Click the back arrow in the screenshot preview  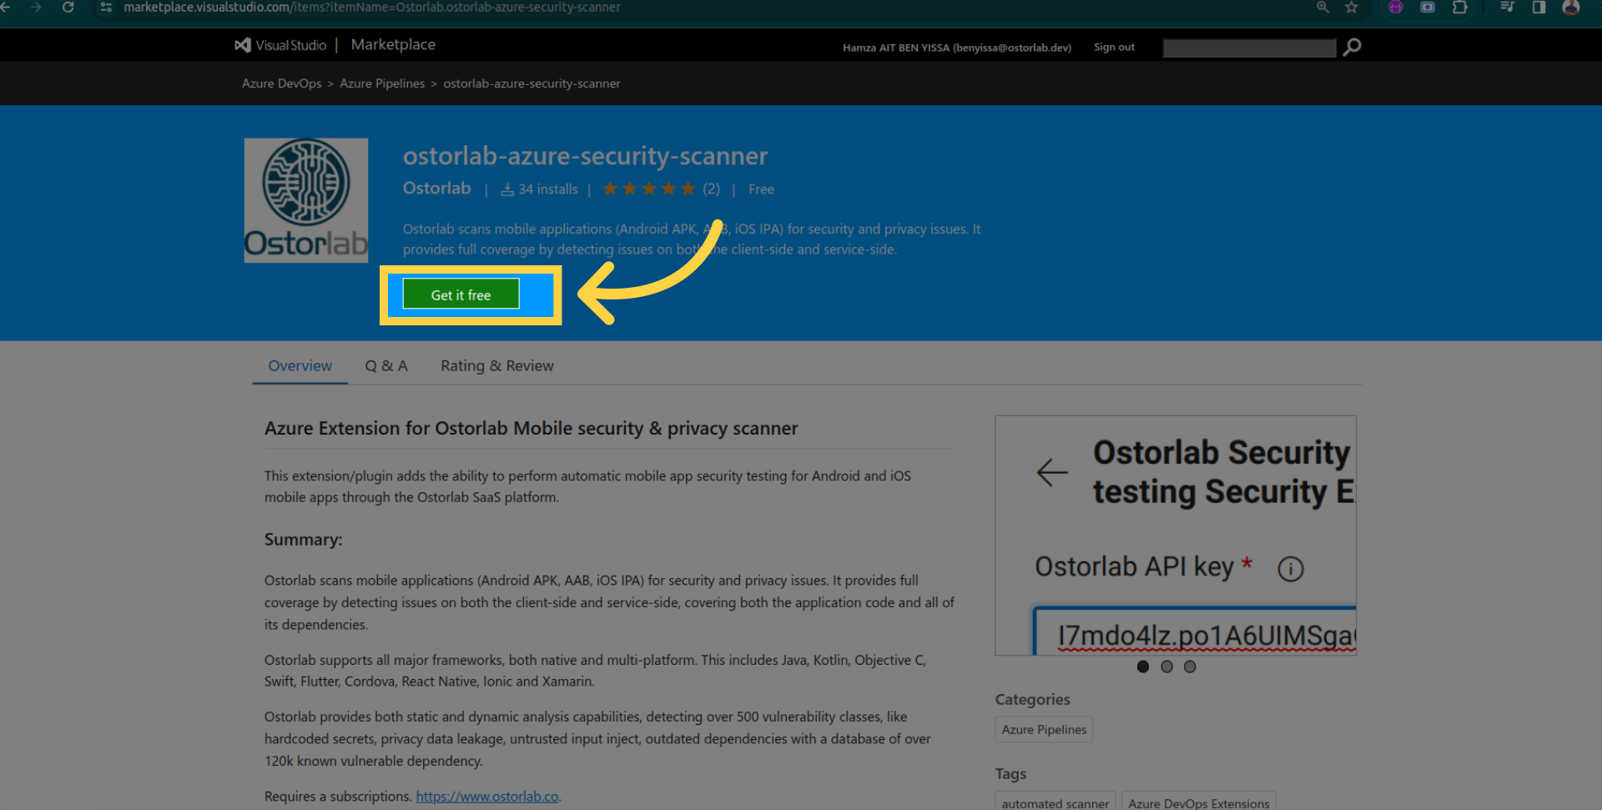coord(1051,472)
